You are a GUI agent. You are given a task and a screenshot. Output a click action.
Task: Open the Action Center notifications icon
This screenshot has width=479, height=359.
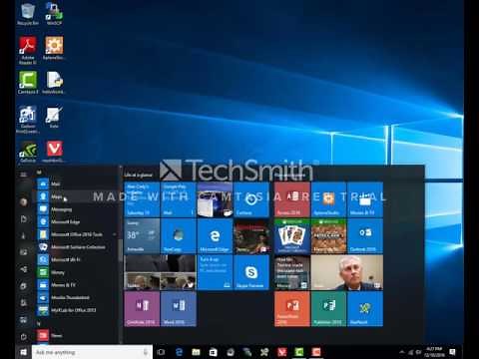click(x=453, y=352)
